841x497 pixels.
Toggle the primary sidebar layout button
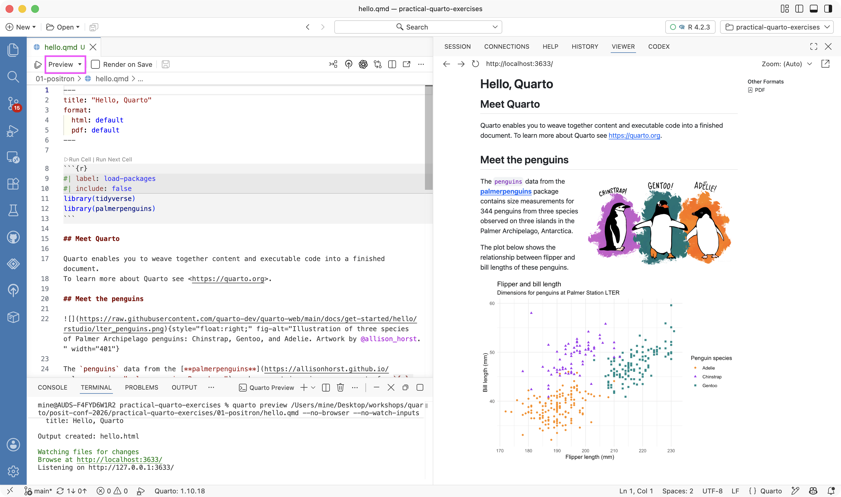click(799, 9)
